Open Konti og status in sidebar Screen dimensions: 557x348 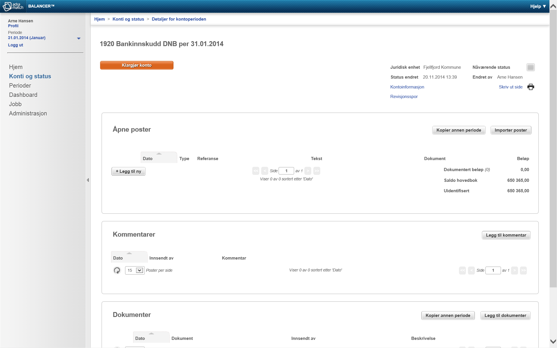point(30,76)
